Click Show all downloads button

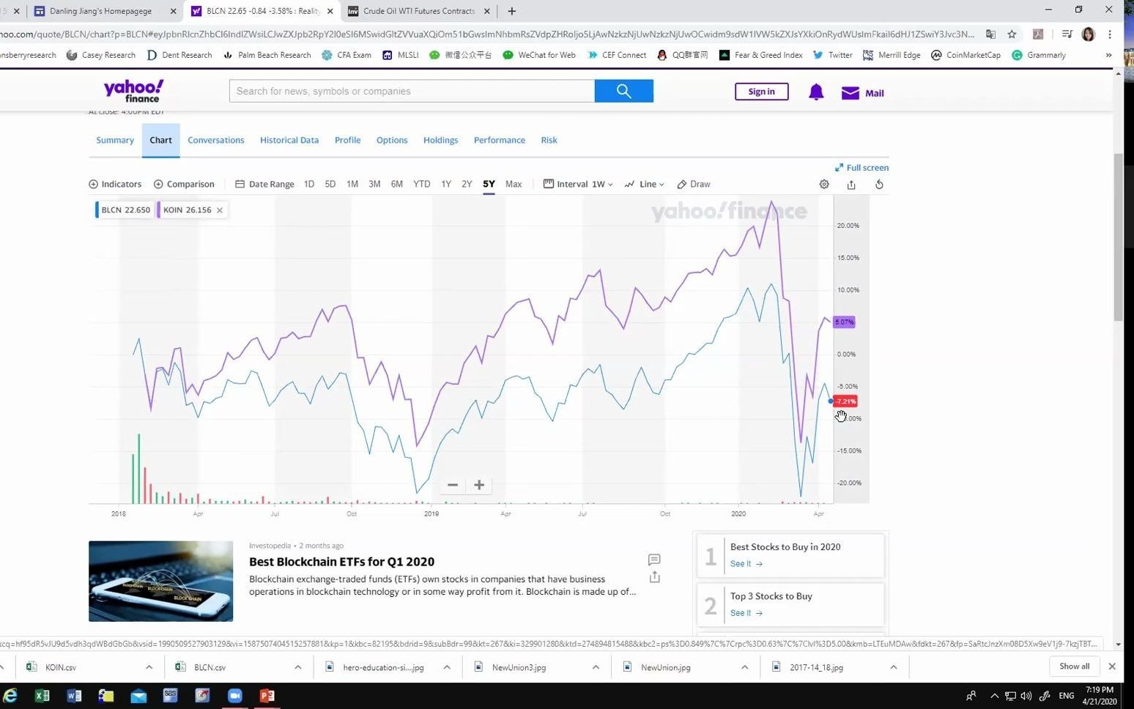pos(1075,667)
